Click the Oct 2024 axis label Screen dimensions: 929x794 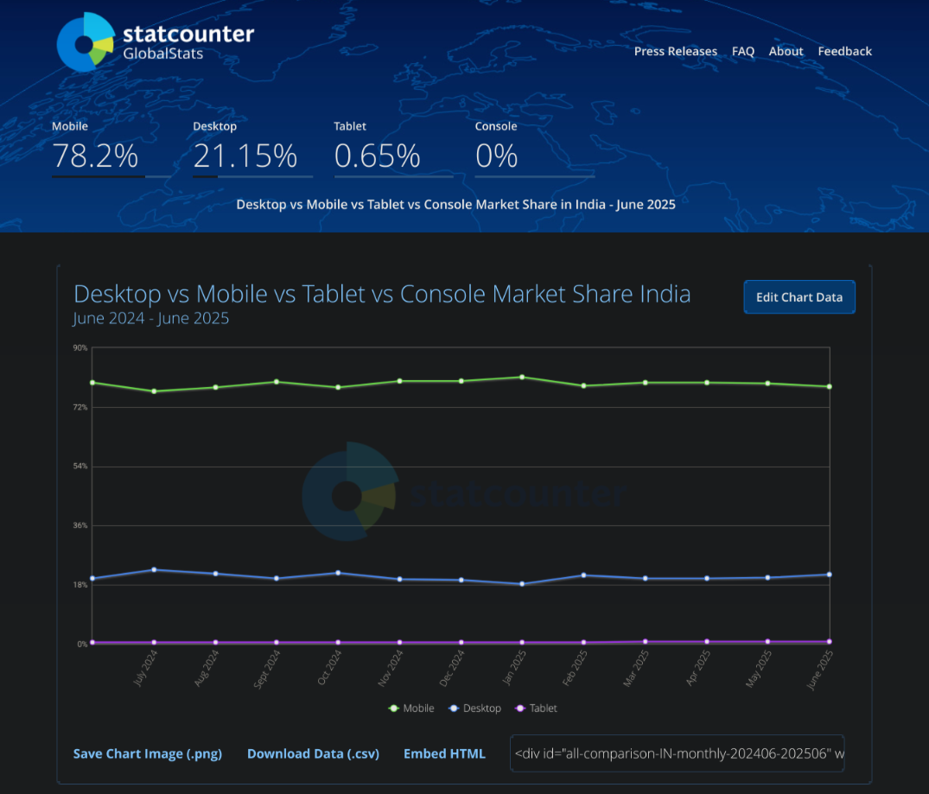pyautogui.click(x=329, y=667)
